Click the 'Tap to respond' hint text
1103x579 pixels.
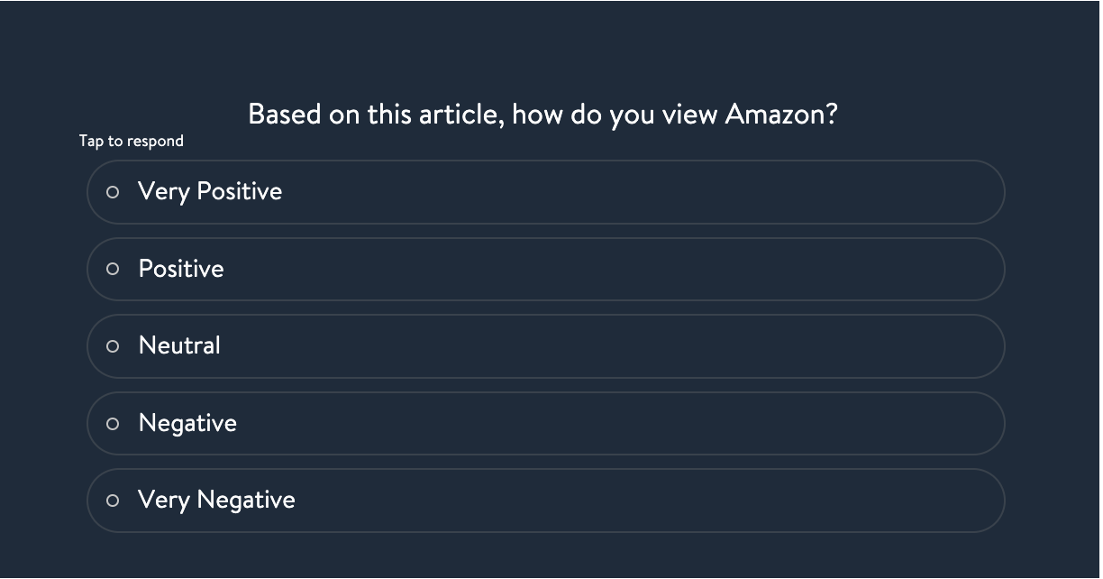coord(132,141)
